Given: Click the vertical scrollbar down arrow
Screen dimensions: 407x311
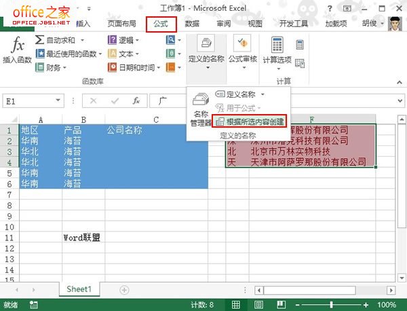Looking at the screenshot, I should (x=402, y=278).
